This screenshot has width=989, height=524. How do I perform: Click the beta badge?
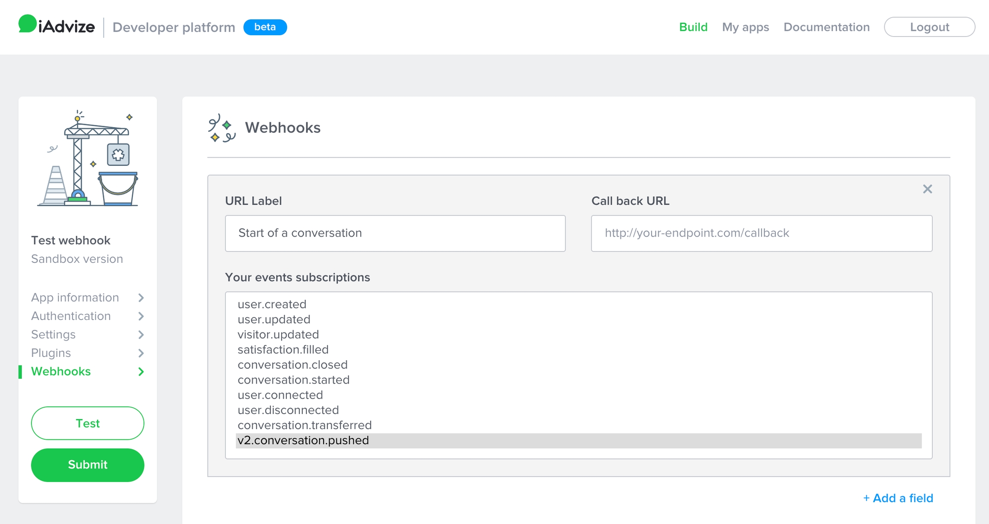point(265,27)
